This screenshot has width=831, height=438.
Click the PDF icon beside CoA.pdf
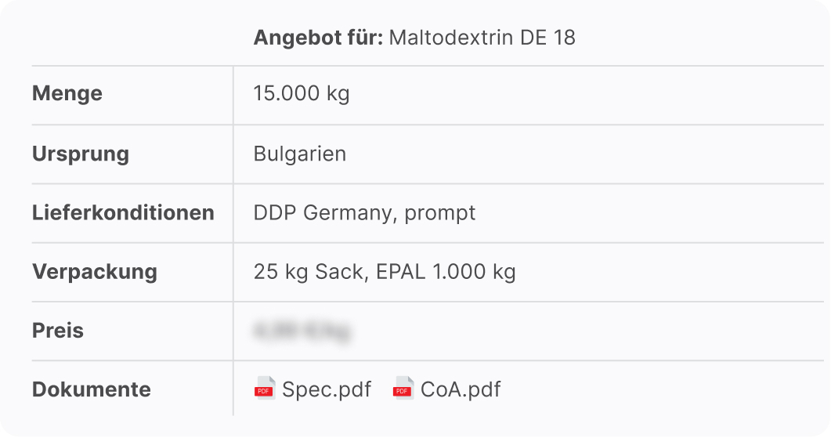click(x=403, y=389)
